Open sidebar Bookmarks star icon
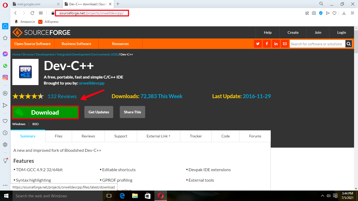The height and width of the screenshot is (201, 358). pyautogui.click(x=5, y=38)
